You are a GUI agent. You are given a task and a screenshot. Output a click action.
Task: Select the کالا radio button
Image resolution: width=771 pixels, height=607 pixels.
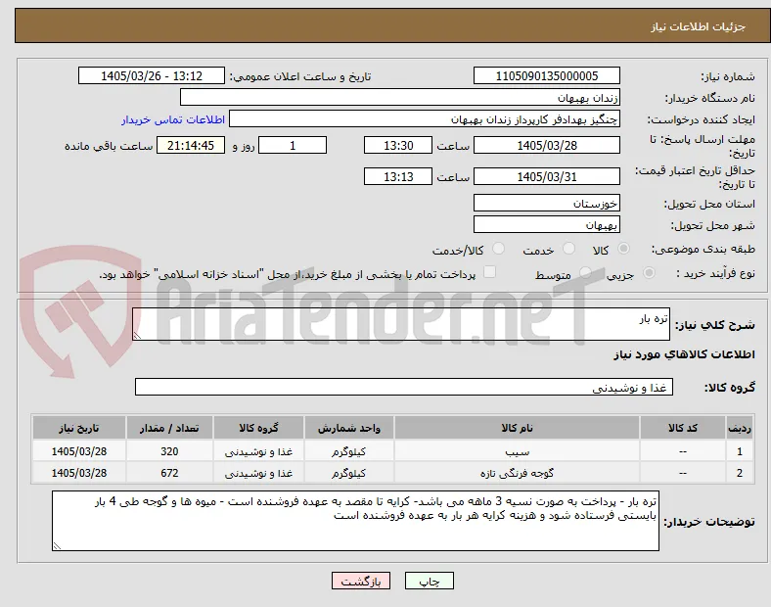[623, 249]
